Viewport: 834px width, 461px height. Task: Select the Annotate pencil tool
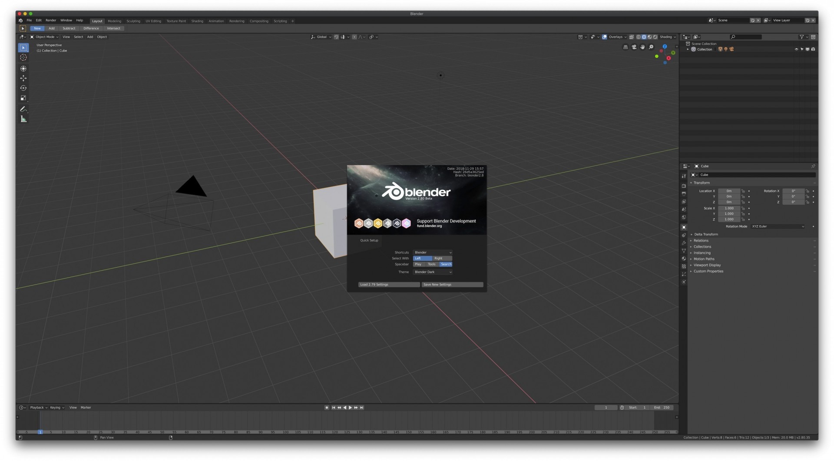click(23, 109)
